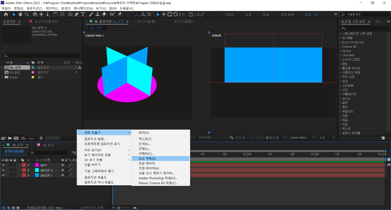Click 컴포지션 설정... in context menu
The image size is (391, 210).
click(x=104, y=139)
